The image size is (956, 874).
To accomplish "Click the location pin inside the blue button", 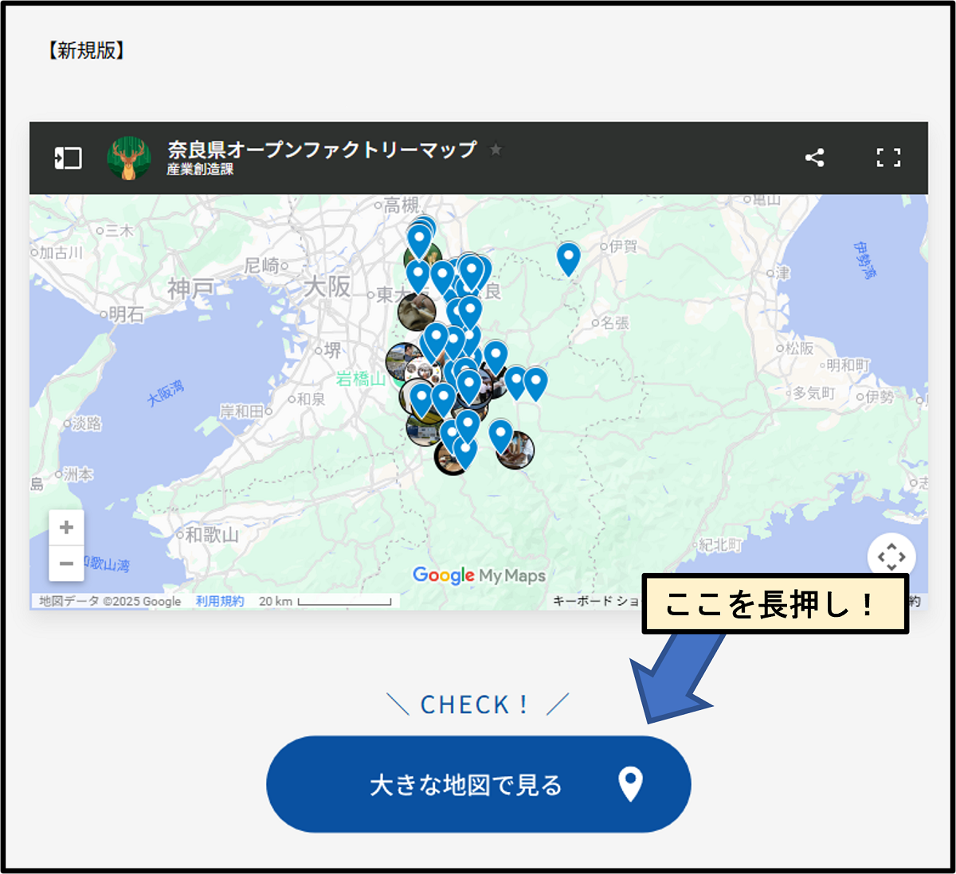I will (630, 784).
